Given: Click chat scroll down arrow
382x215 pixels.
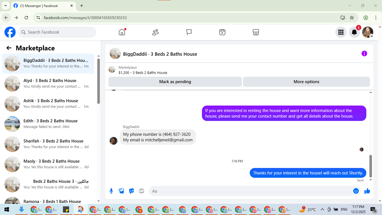Looking at the screenshot, I should [x=371, y=180].
